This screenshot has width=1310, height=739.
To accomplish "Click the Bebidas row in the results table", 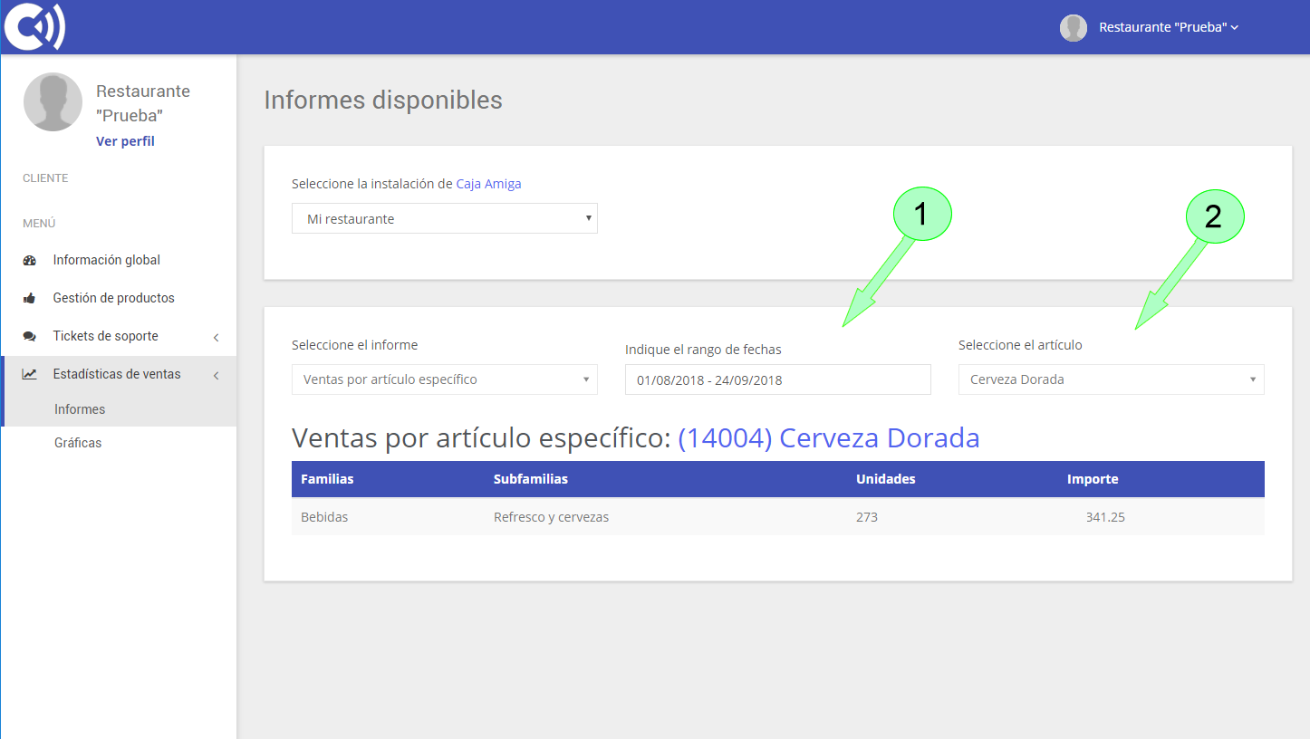I will [324, 517].
